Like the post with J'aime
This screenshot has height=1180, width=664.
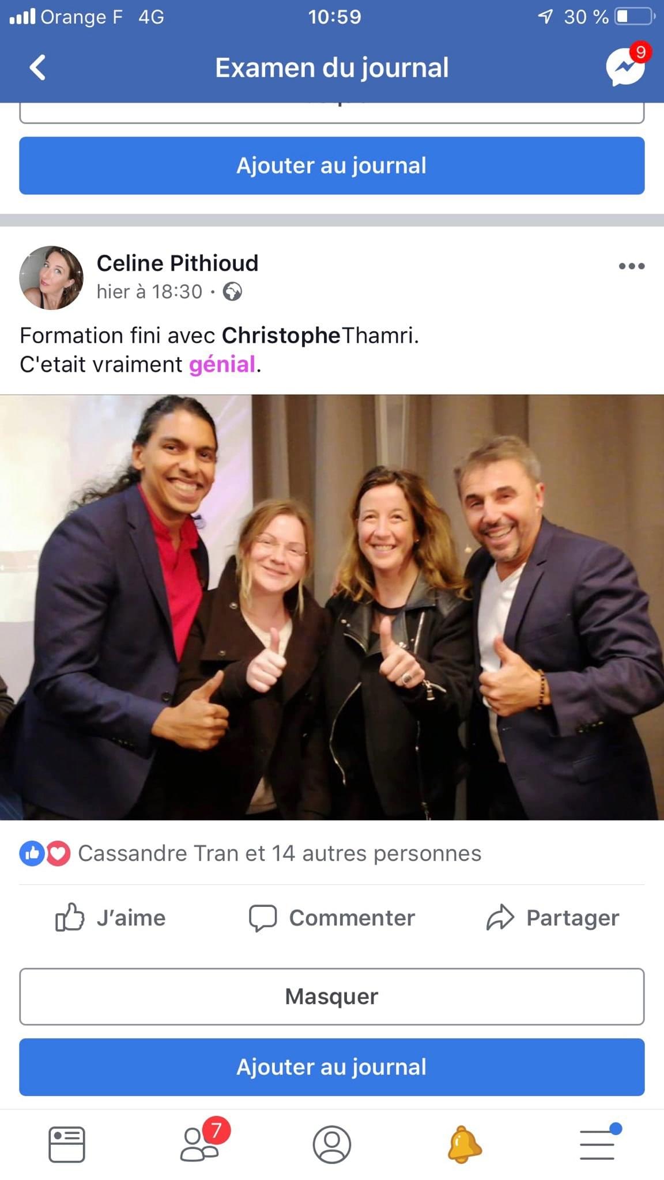point(111,917)
